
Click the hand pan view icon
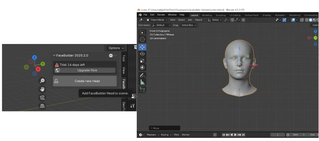tap(42, 89)
